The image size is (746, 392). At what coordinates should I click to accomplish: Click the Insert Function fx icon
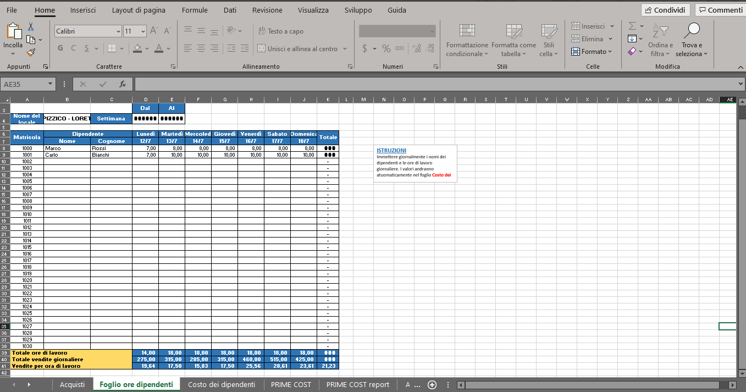123,84
